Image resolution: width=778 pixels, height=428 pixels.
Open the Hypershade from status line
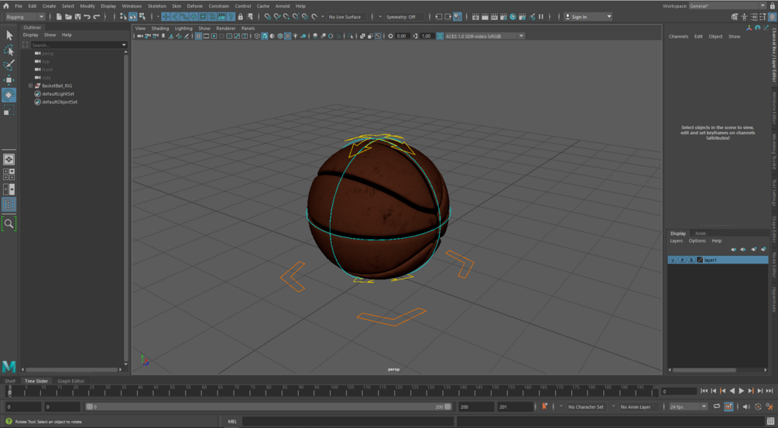(x=513, y=17)
